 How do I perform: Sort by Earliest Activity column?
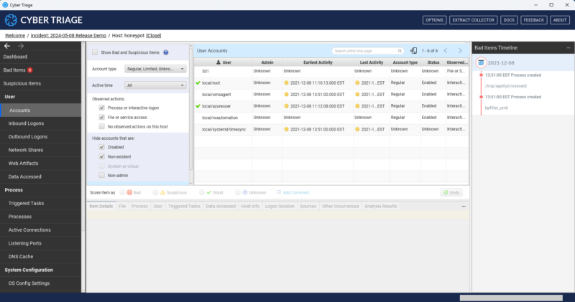(x=318, y=62)
